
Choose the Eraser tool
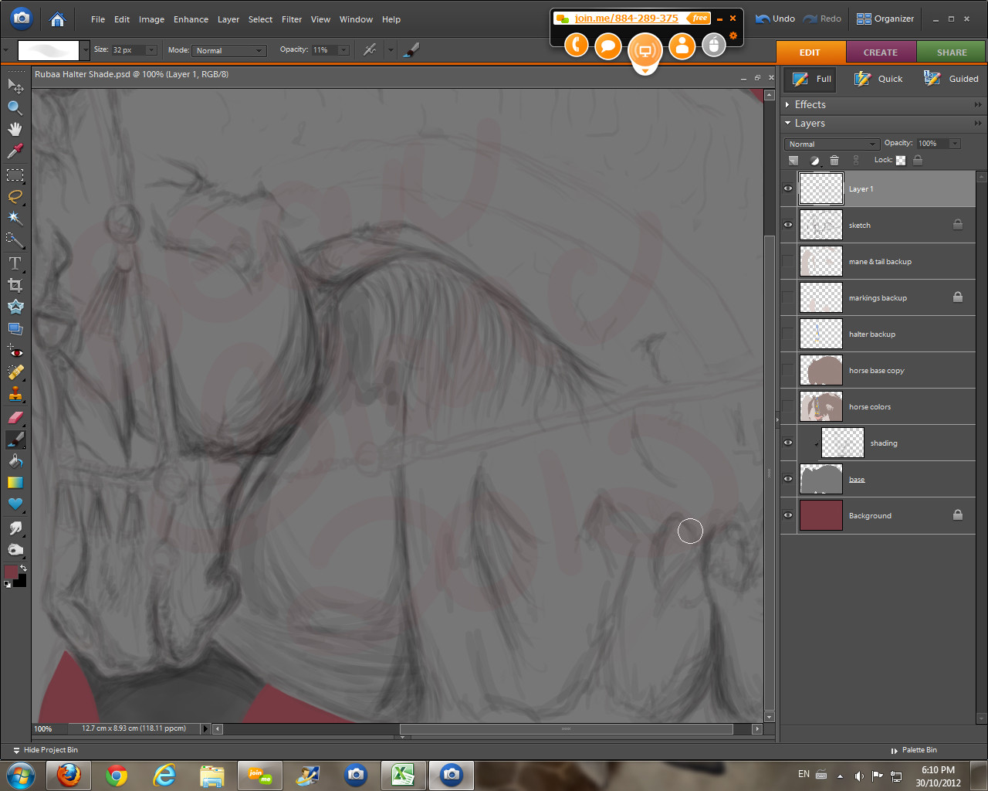click(x=15, y=417)
